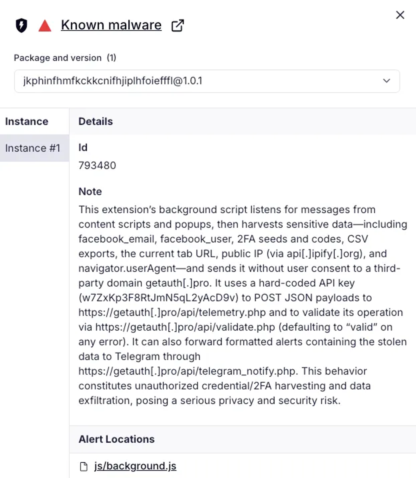Click the telegram_notify.php URL in the note
The image size is (416, 478).
pyautogui.click(x=187, y=371)
